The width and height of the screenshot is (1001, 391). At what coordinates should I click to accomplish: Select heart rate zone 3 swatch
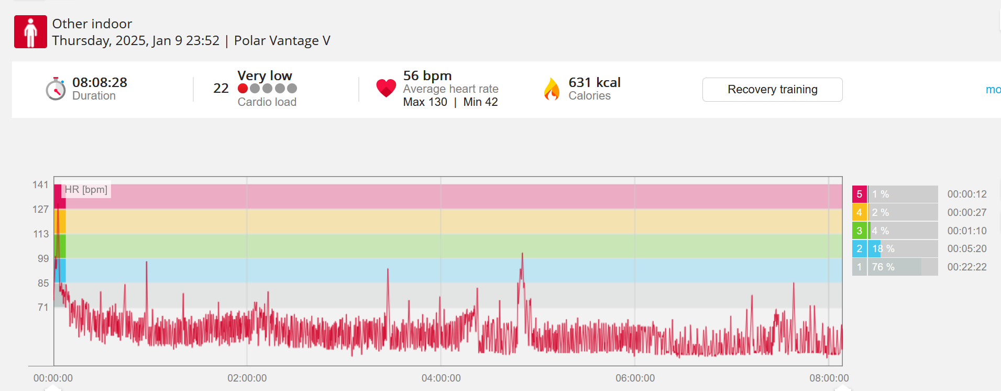(x=859, y=231)
